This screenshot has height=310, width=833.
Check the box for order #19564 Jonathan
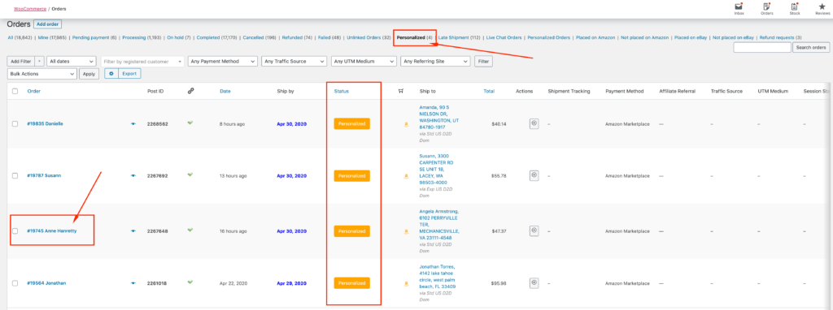[x=15, y=283]
